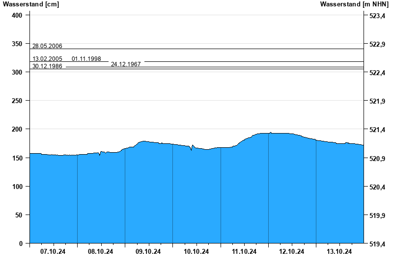Select the 24.12.1967 historic level label

point(126,64)
